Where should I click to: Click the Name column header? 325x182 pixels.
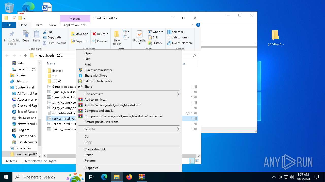[51, 63]
